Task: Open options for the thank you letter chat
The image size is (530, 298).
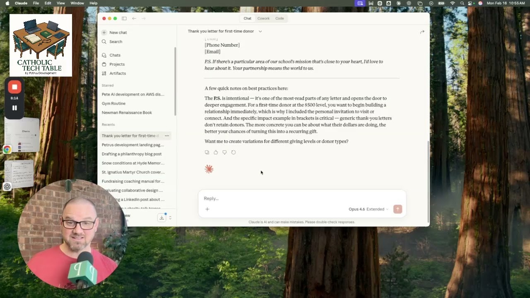Action: click(x=167, y=136)
